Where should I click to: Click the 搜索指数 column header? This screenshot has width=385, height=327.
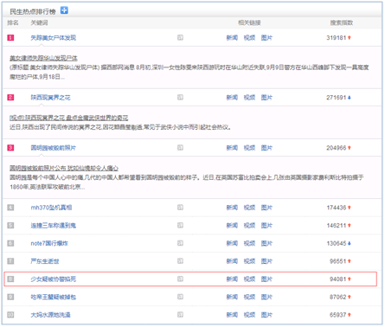[x=342, y=22]
